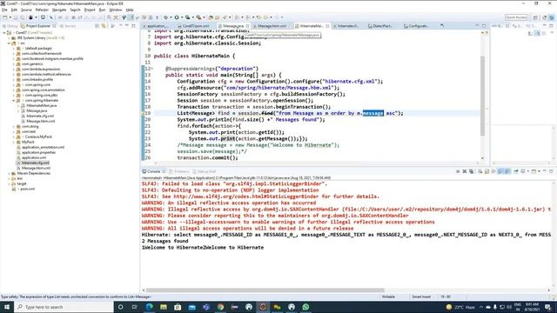Select application.properties file in tree
The image size is (557, 313).
pyautogui.click(x=38, y=152)
